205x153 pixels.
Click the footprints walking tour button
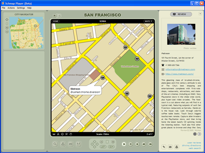78,144
